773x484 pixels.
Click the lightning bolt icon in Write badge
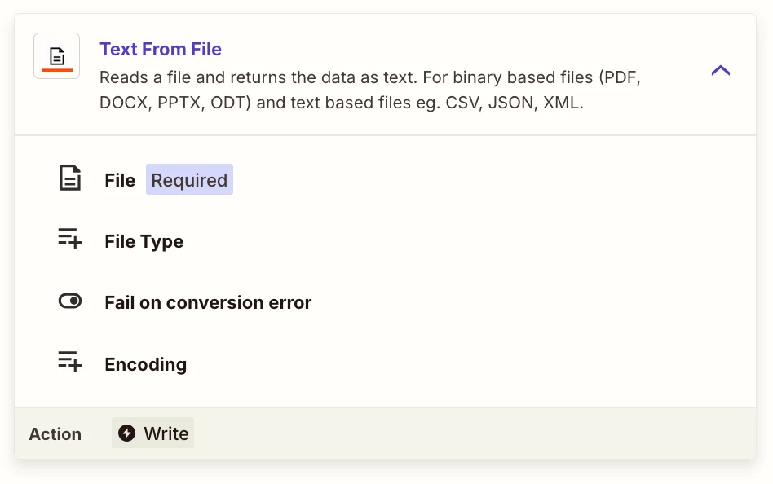[126, 433]
